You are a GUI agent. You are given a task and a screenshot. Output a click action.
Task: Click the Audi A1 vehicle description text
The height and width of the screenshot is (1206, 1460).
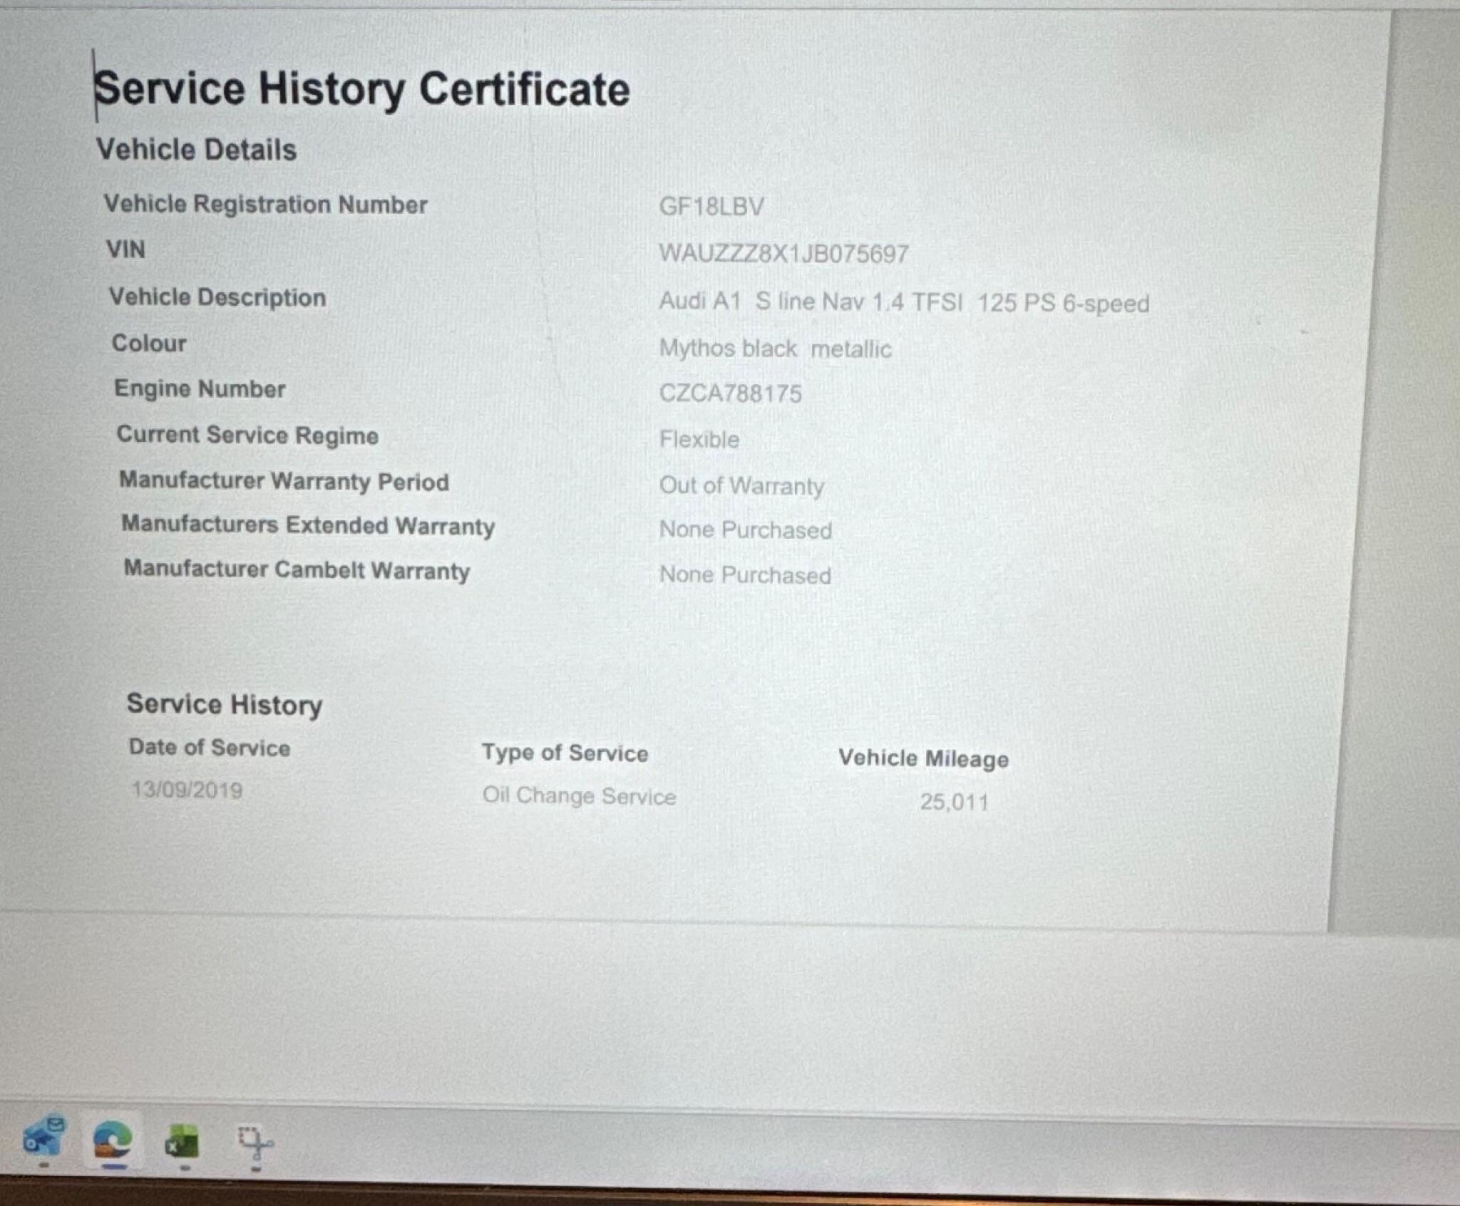pyautogui.click(x=903, y=302)
